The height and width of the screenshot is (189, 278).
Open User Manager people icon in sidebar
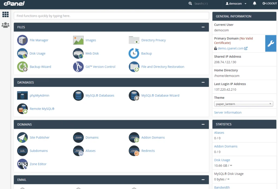pyautogui.click(x=5, y=25)
